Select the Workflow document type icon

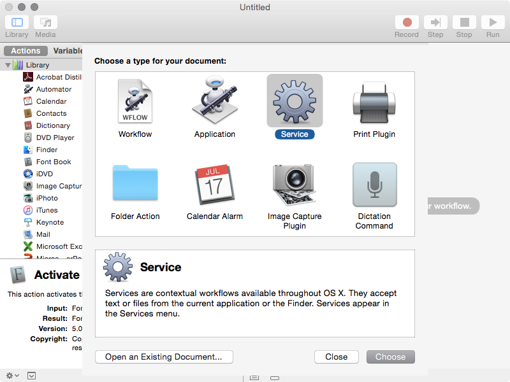pyautogui.click(x=135, y=101)
